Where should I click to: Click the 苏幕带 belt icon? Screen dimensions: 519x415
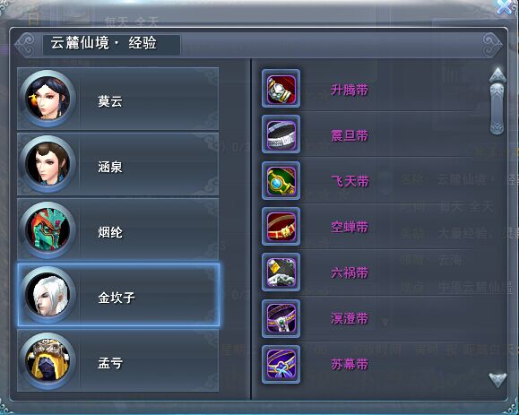point(281,365)
